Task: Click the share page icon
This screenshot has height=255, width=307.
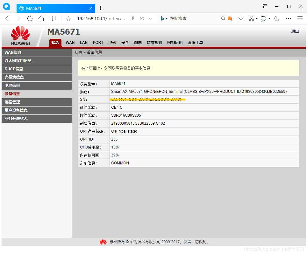Action: pyautogui.click(x=142, y=18)
